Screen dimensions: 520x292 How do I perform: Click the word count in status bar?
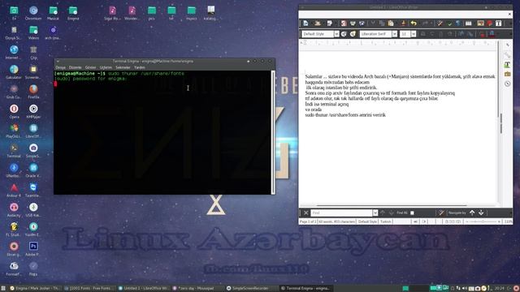[x=336, y=221]
